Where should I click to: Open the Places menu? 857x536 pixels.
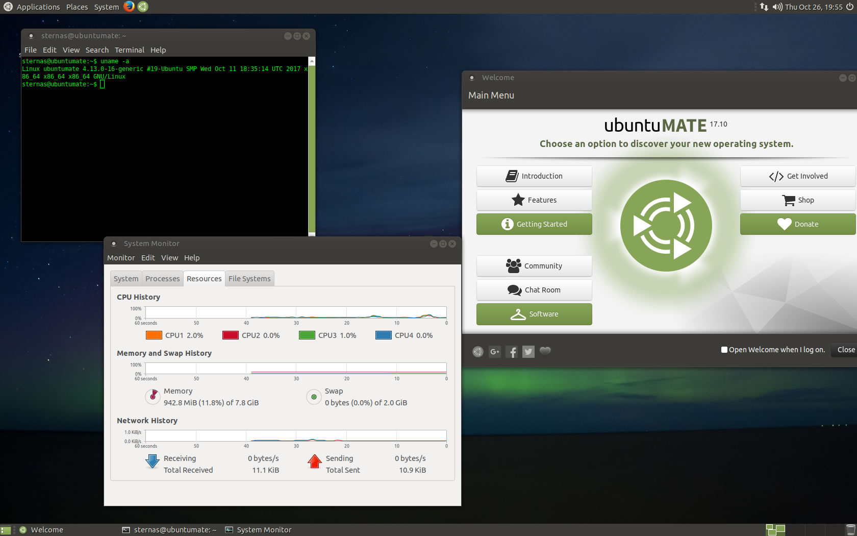pos(77,7)
